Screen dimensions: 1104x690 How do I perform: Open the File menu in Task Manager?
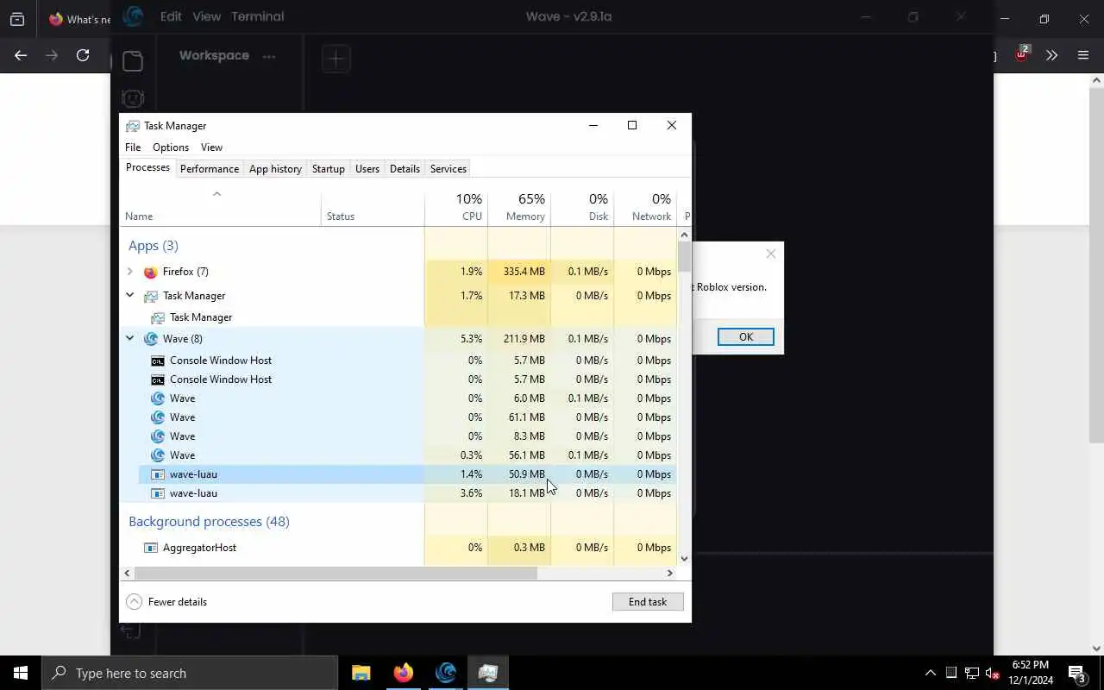coord(133,147)
